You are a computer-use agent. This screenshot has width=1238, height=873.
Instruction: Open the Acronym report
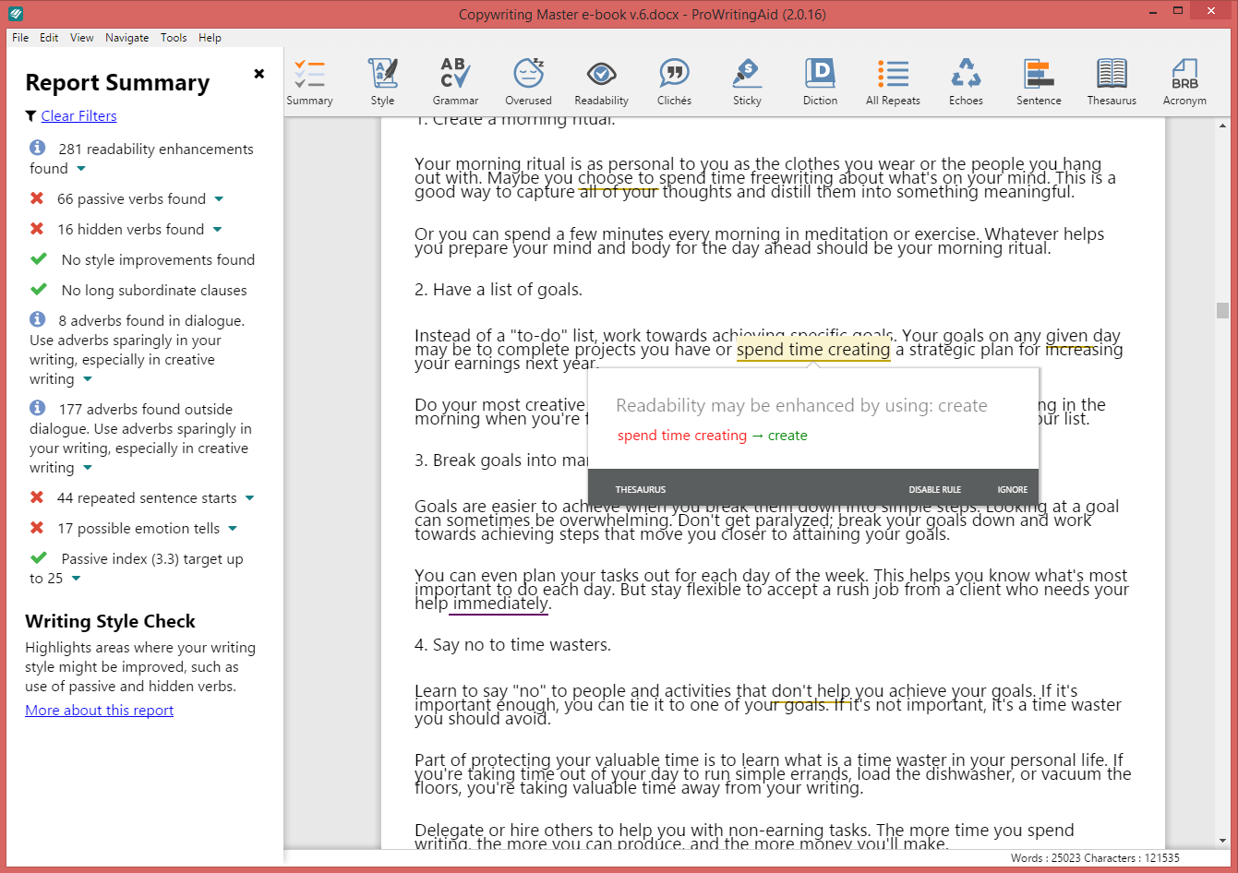[1184, 81]
